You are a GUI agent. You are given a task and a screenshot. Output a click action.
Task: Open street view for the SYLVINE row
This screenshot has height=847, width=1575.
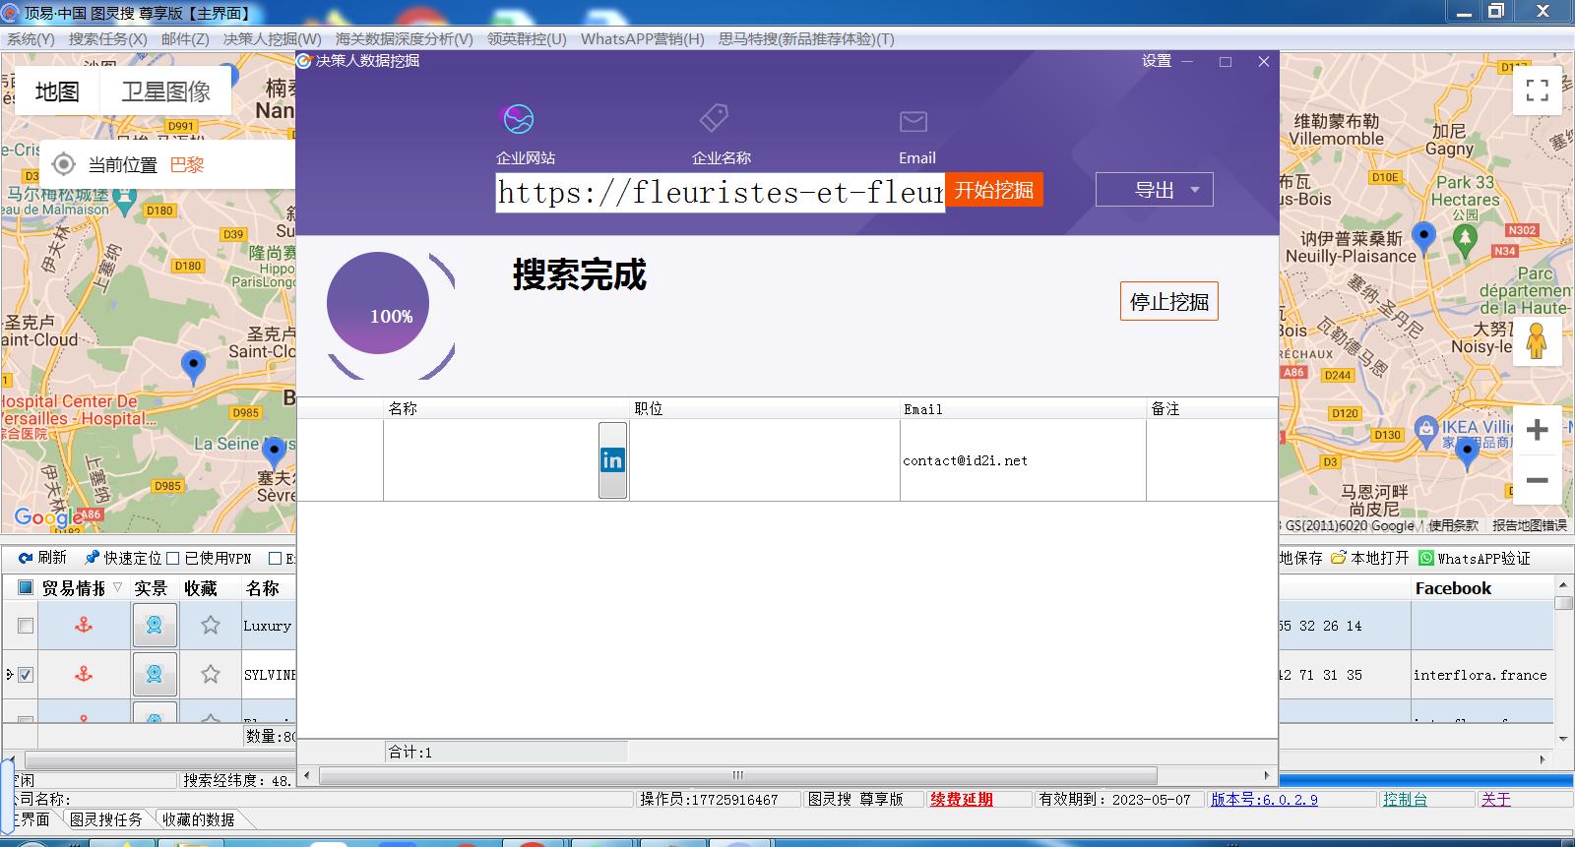point(155,675)
